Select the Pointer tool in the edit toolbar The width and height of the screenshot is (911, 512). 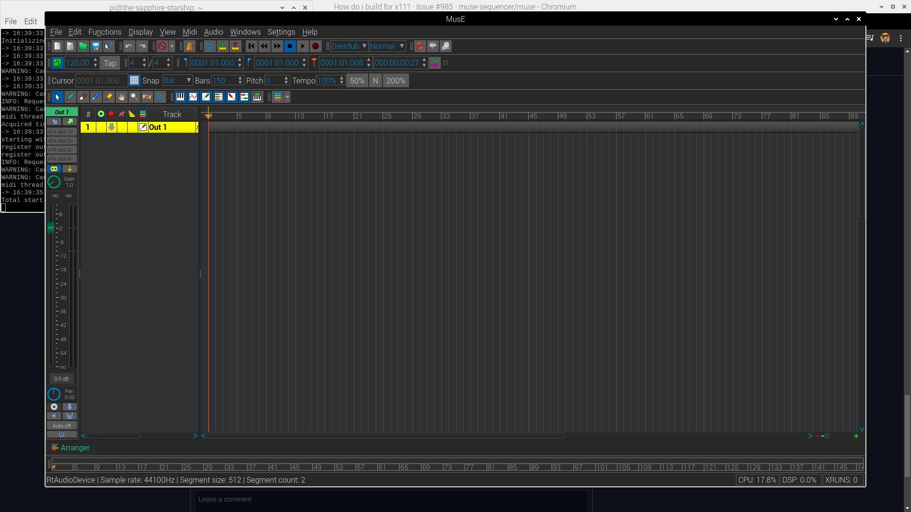(57, 97)
